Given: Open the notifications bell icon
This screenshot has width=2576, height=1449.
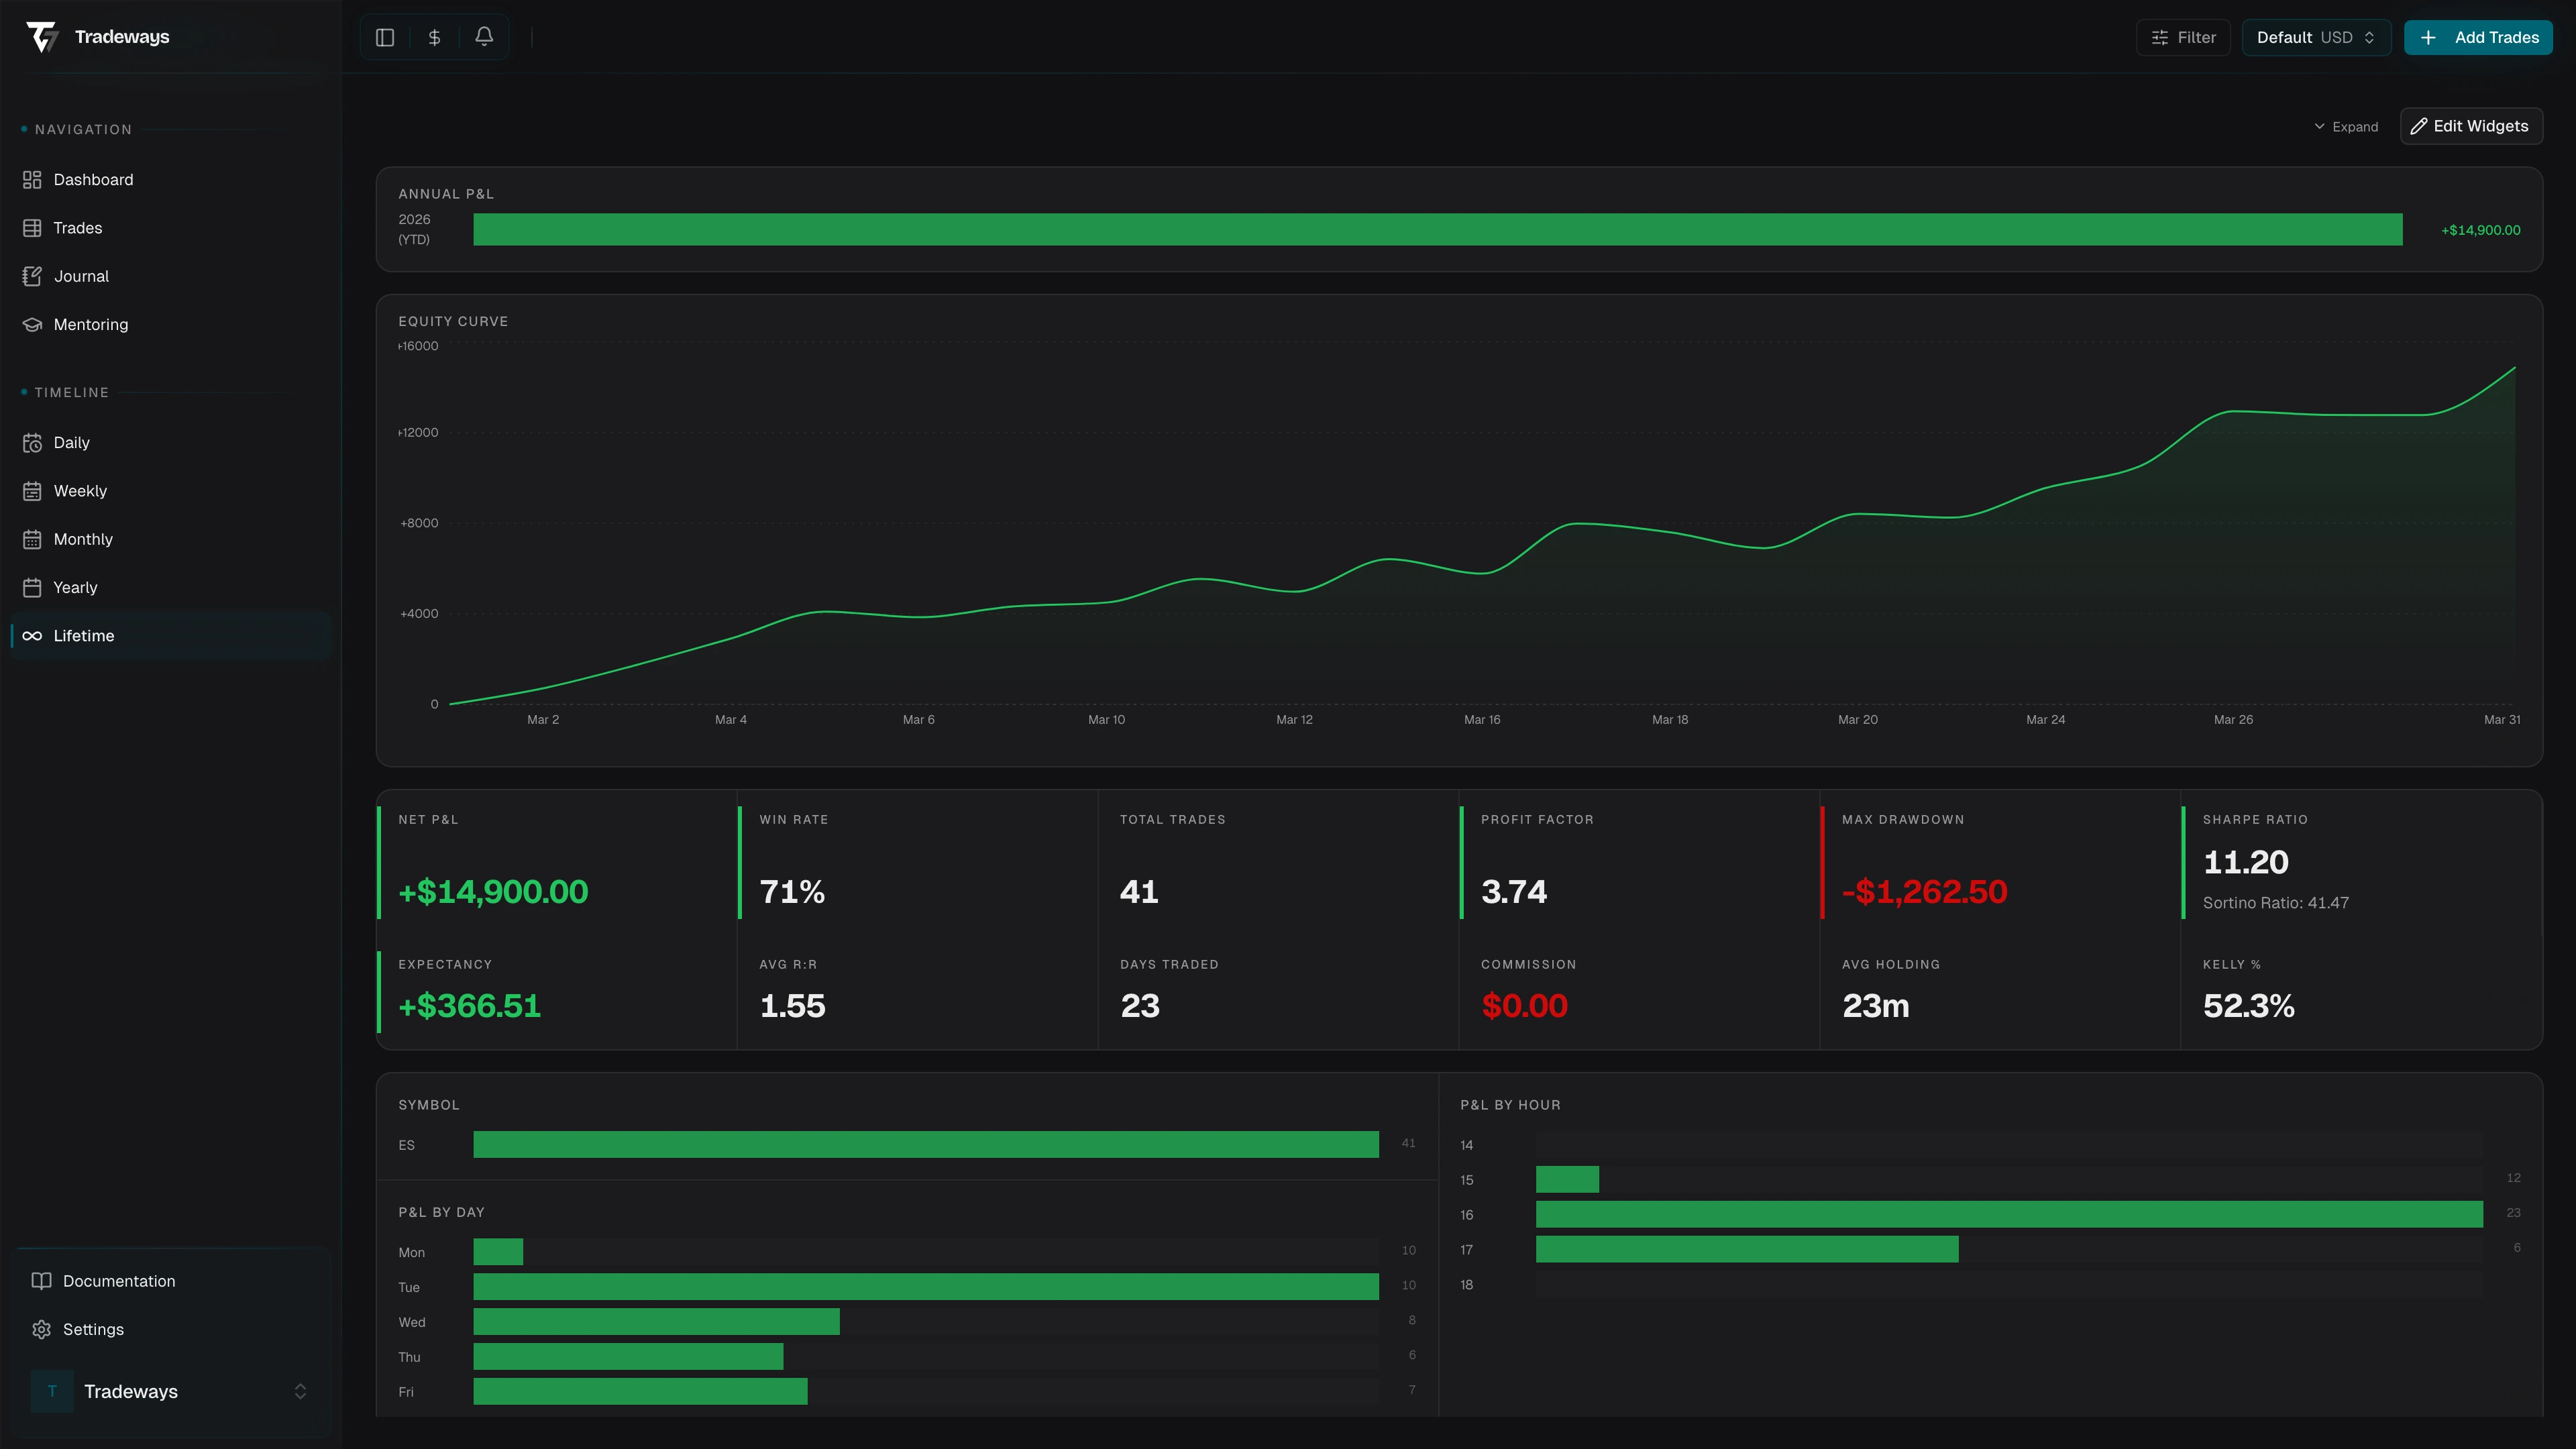Looking at the screenshot, I should coord(484,37).
